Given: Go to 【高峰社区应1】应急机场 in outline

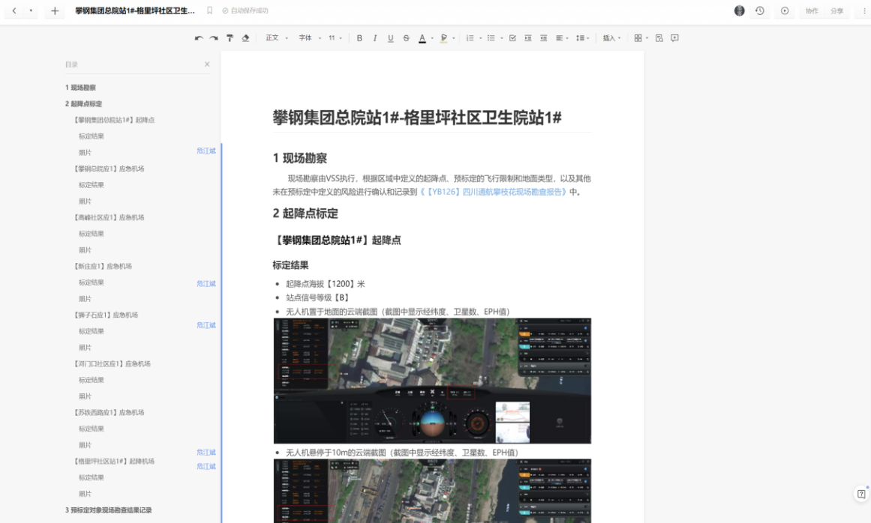Looking at the screenshot, I should (109, 217).
